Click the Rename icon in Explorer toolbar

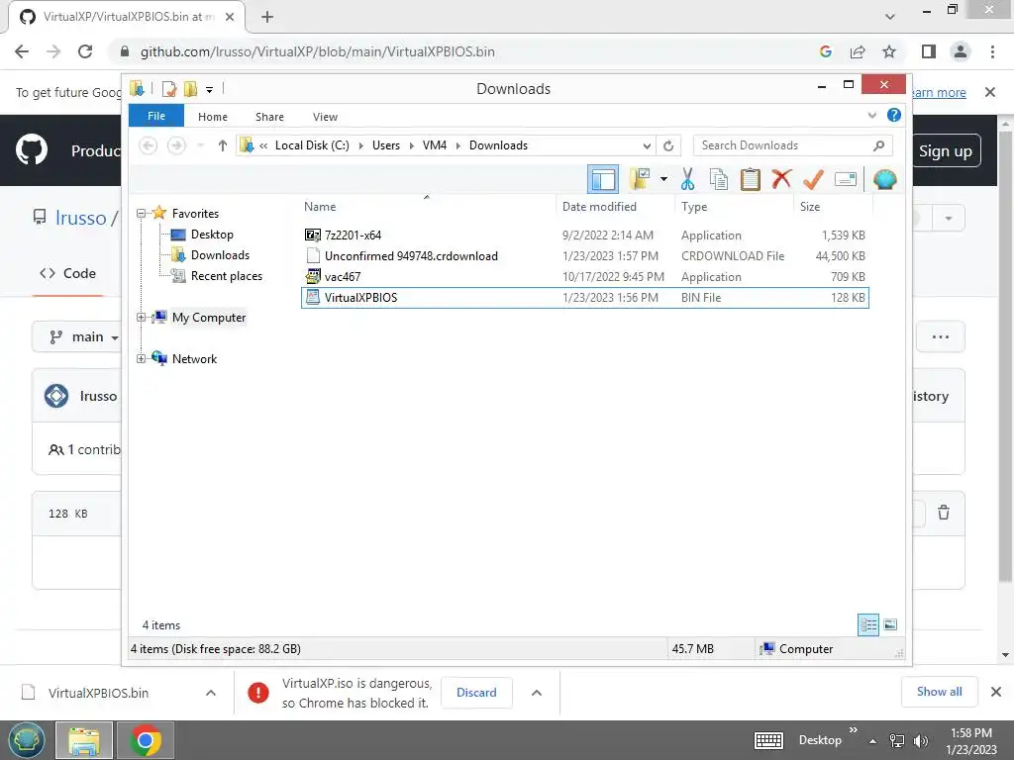[x=846, y=179]
